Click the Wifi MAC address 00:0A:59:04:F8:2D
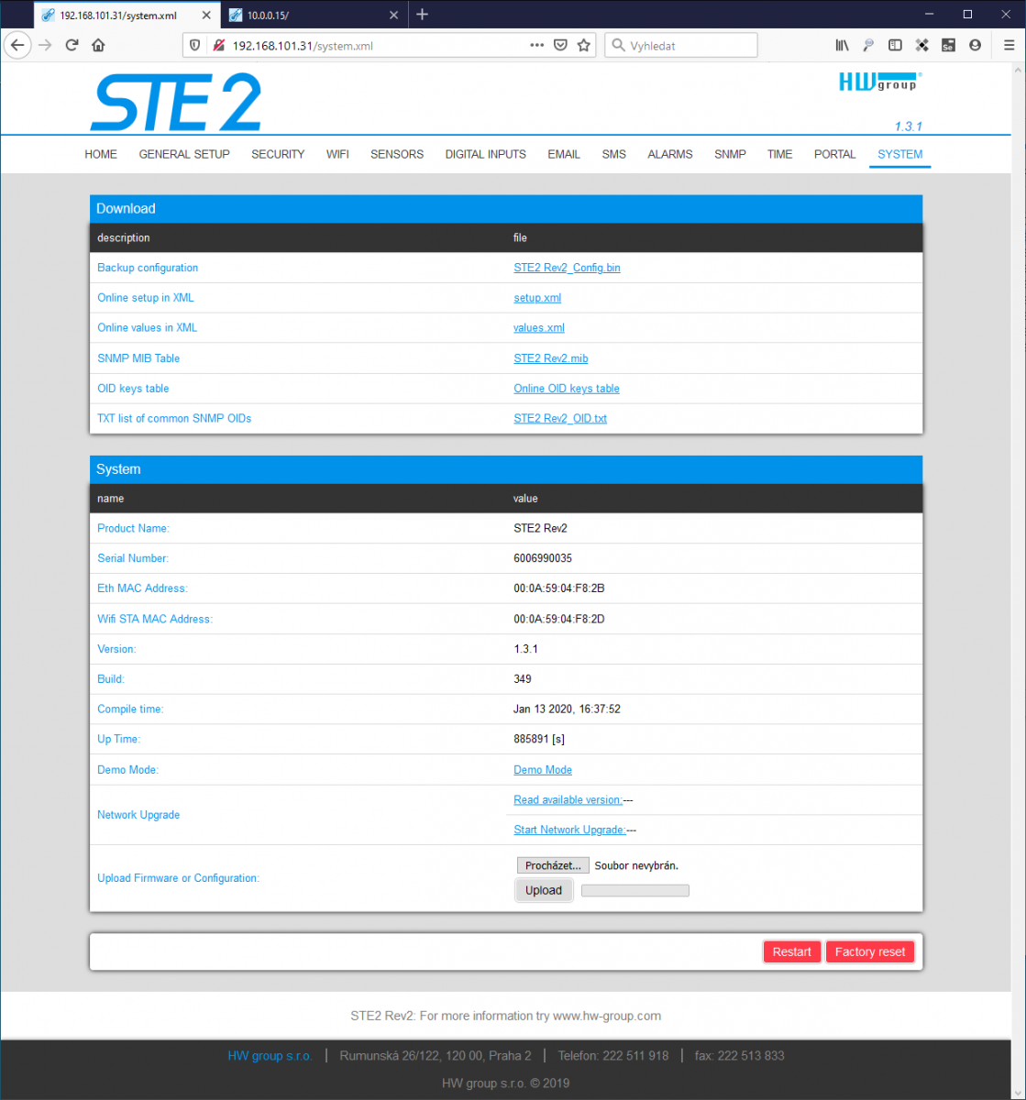 (x=559, y=619)
